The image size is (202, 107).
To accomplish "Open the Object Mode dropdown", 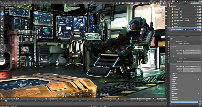I will (8, 3).
